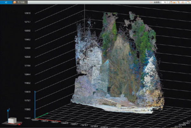Click the orange axis icon beside the point size label

pos(152,2)
